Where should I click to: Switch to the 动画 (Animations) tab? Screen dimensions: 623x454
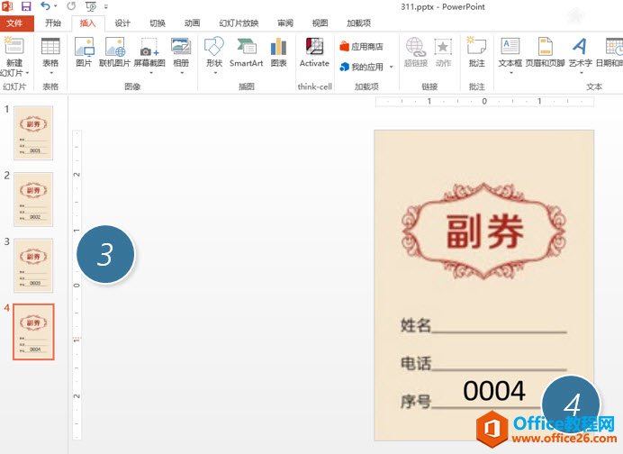point(193,23)
